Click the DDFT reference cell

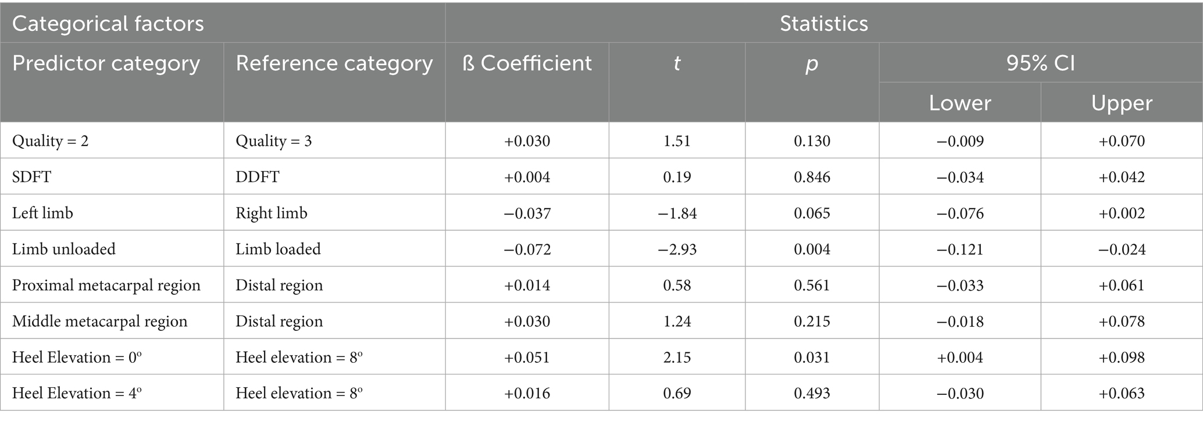(257, 177)
